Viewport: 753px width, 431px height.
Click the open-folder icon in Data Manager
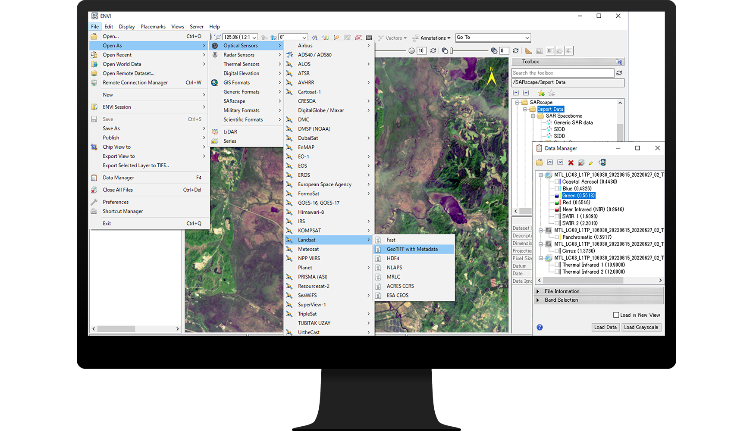point(540,162)
